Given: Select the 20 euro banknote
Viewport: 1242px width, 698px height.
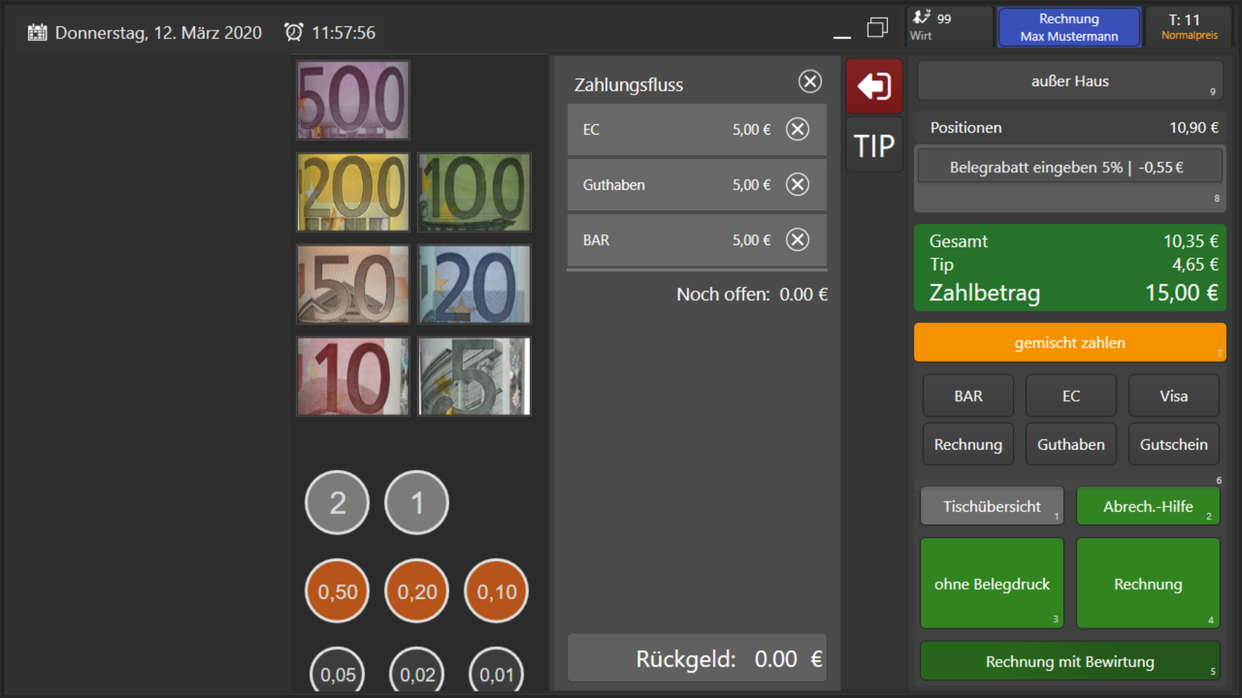Looking at the screenshot, I should point(474,284).
